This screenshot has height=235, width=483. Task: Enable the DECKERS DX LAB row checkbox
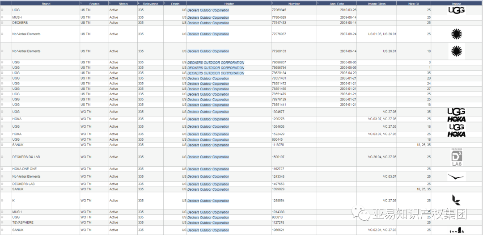(2, 157)
